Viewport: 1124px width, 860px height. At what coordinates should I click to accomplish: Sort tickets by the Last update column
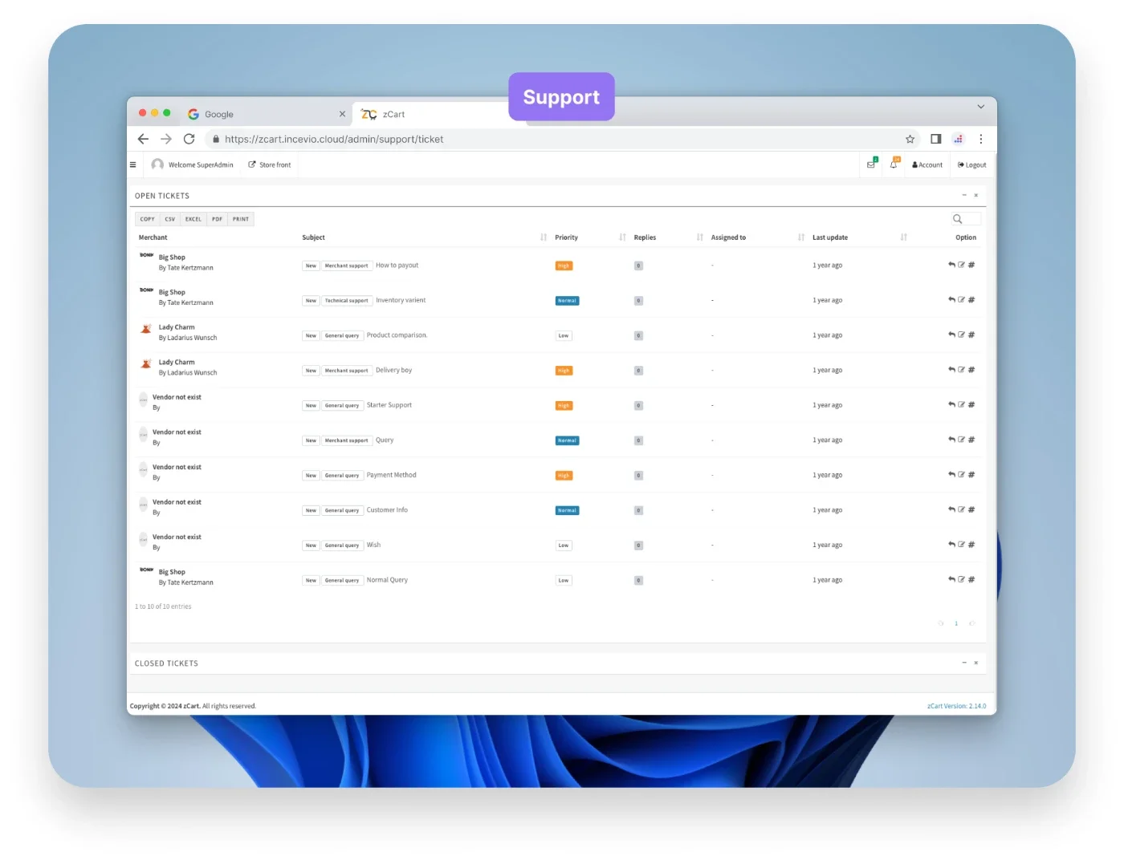click(x=904, y=237)
